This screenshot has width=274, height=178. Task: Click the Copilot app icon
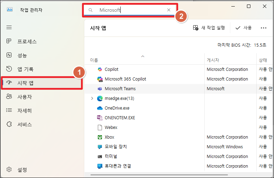coord(100,69)
